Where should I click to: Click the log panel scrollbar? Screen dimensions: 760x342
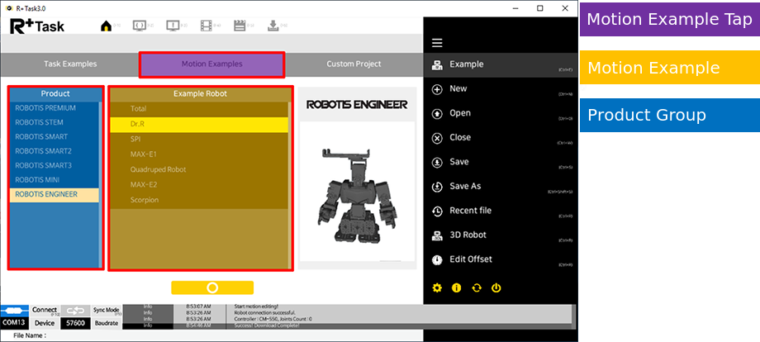coord(574,317)
